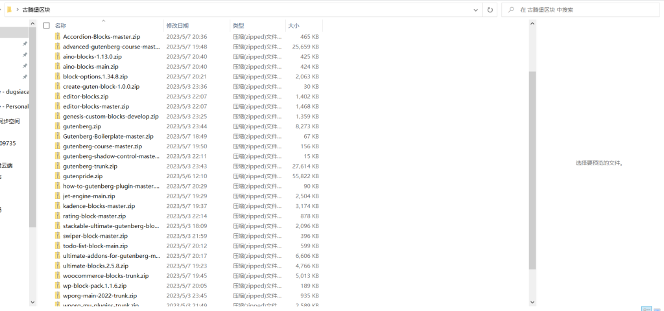Click the gutenberg-course-master.zip icon
The width and height of the screenshot is (664, 311).
click(x=58, y=146)
